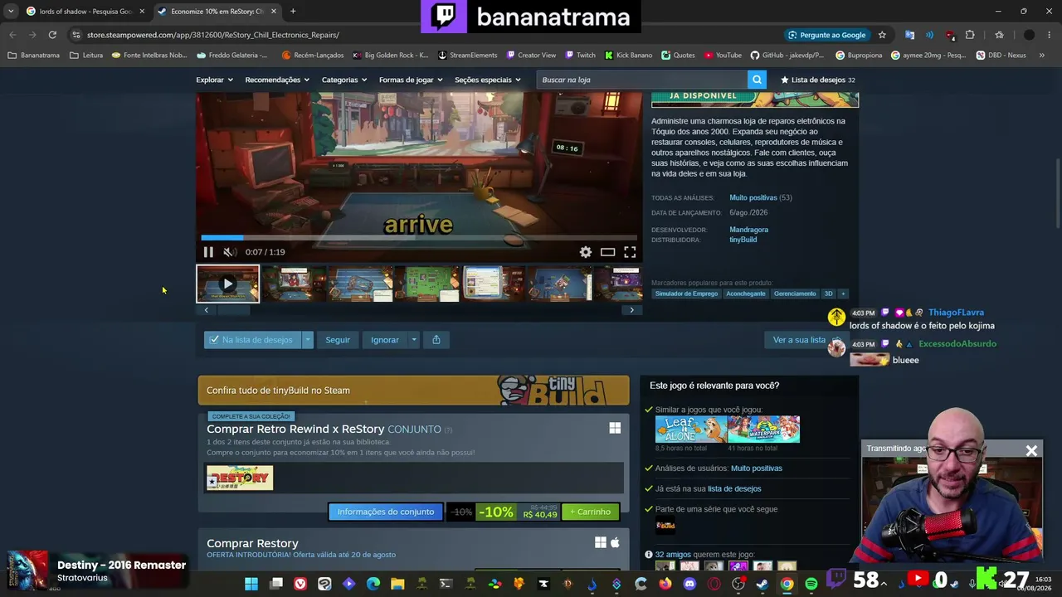Click the Ignorar button
Viewport: 1062px width, 597px height.
[384, 340]
